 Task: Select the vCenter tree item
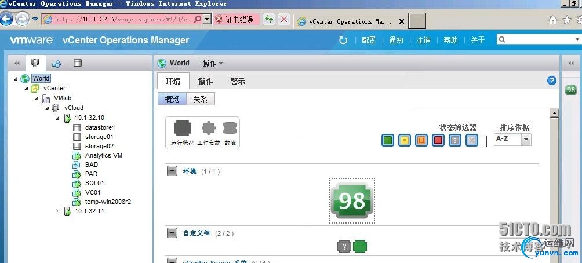click(x=54, y=88)
